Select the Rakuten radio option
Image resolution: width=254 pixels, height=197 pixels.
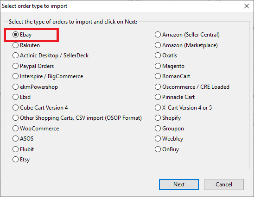[x=26, y=45]
